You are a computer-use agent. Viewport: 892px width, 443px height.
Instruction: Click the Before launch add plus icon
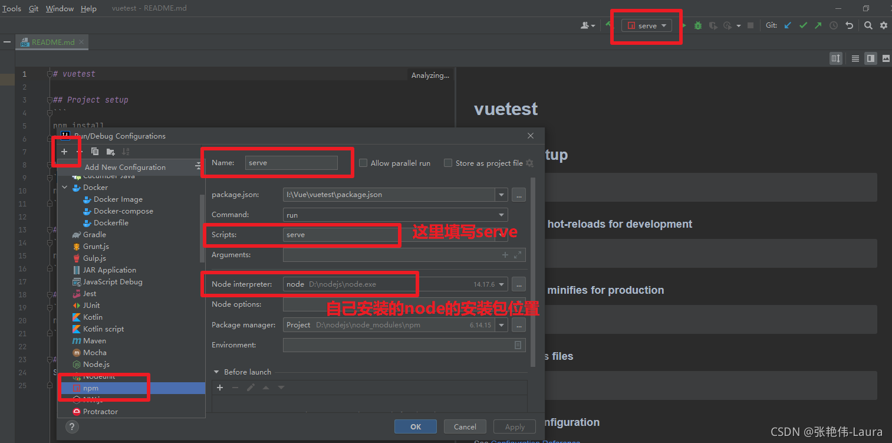(220, 388)
